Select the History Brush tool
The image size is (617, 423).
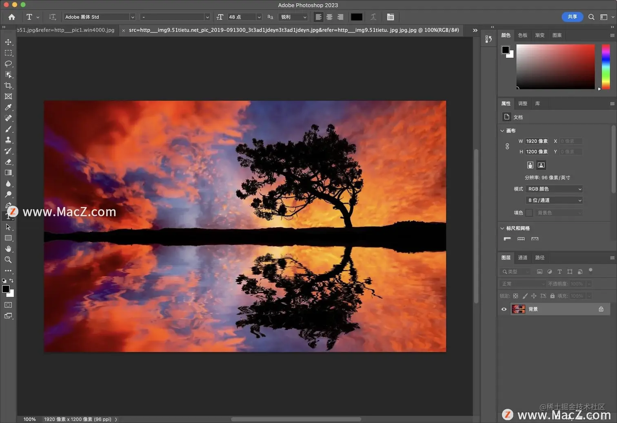(8, 151)
